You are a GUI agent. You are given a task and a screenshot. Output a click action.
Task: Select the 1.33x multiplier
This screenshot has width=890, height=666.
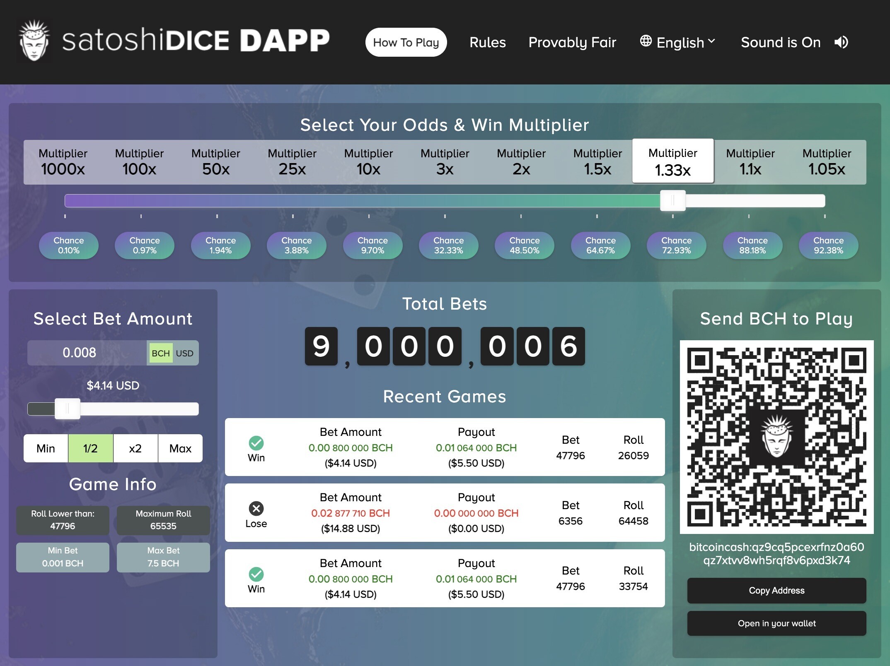673,161
